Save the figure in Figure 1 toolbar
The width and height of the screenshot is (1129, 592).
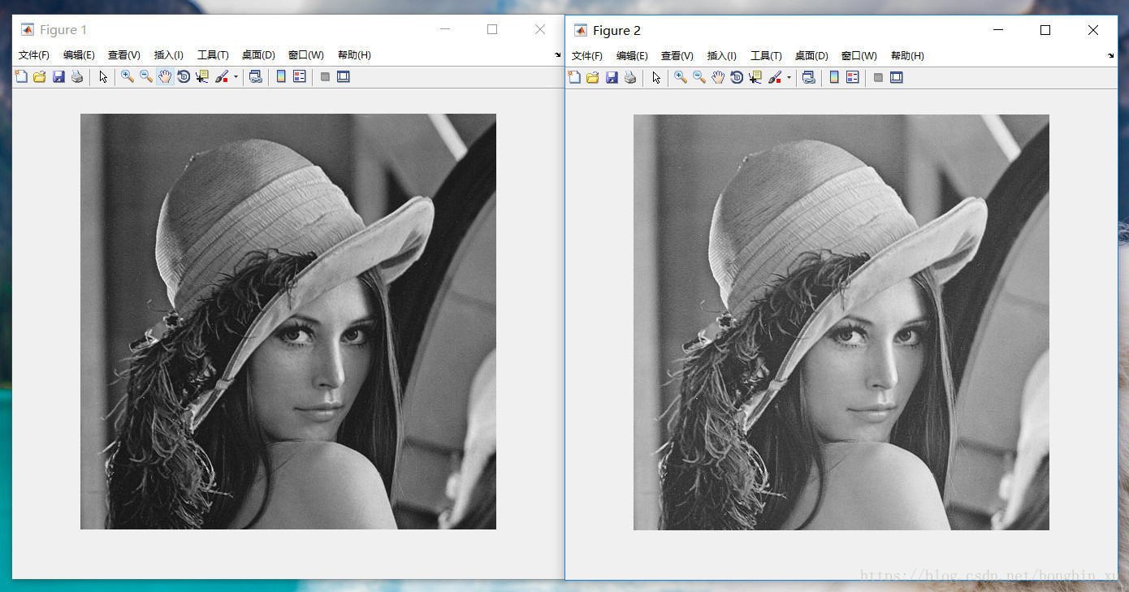(x=58, y=76)
